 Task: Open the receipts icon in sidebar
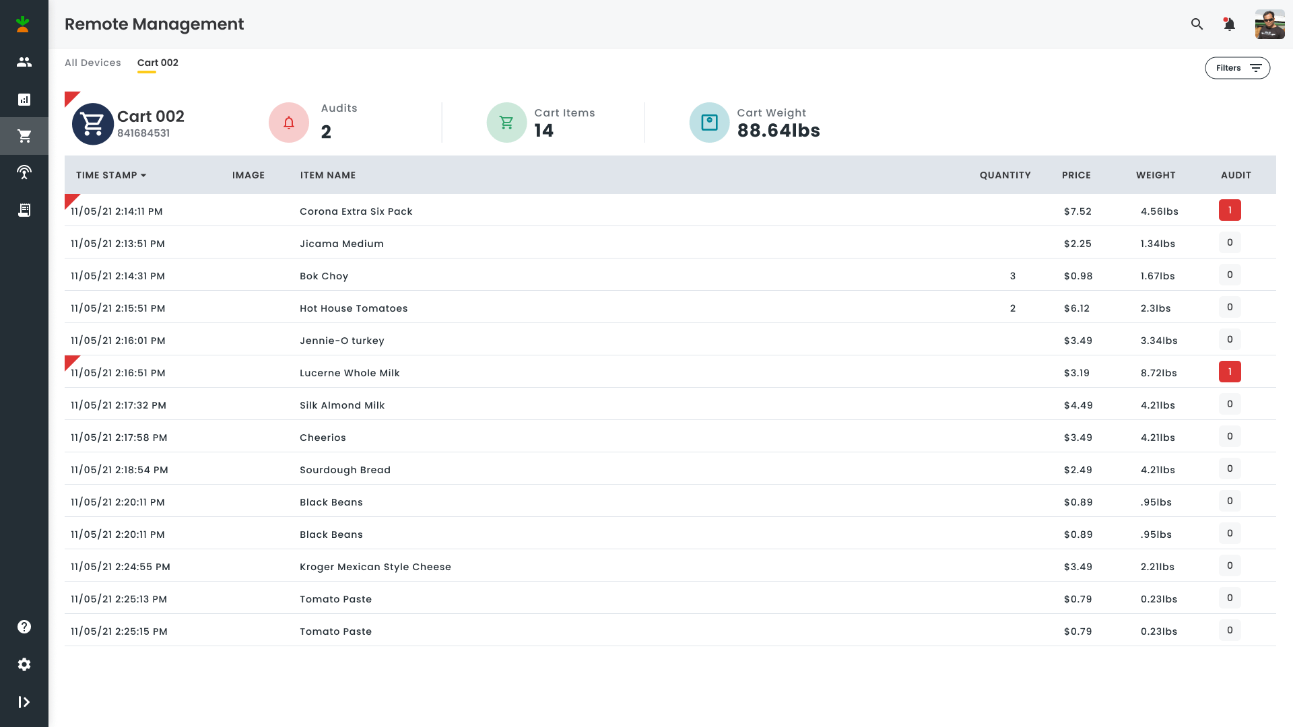pyautogui.click(x=24, y=210)
